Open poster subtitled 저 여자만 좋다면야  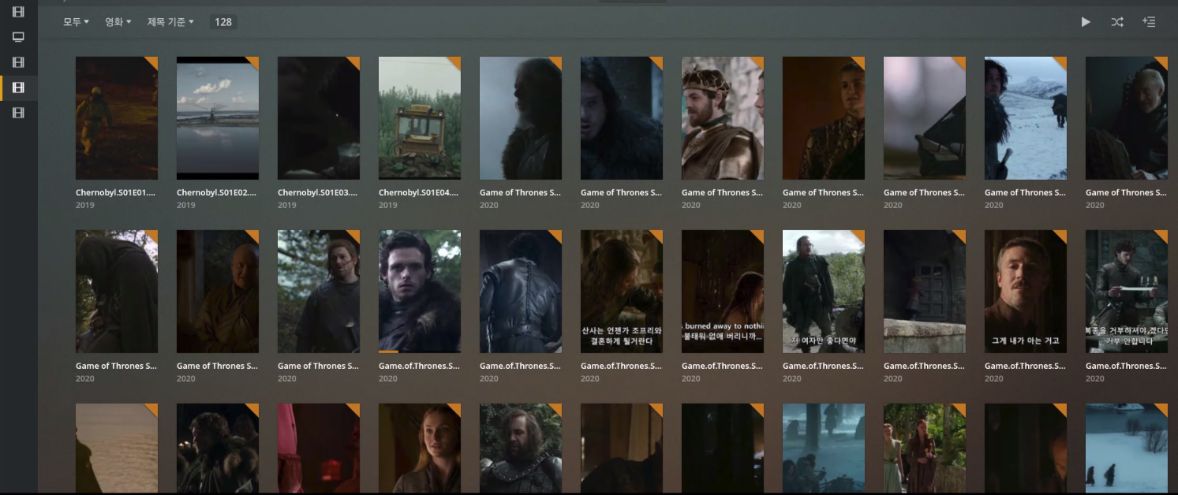click(824, 292)
